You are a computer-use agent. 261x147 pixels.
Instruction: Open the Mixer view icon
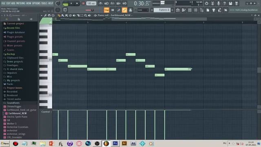[196, 10]
